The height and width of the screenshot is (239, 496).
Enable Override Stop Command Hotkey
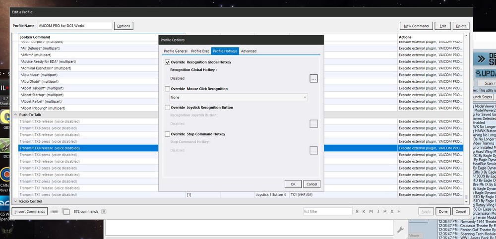167,134
